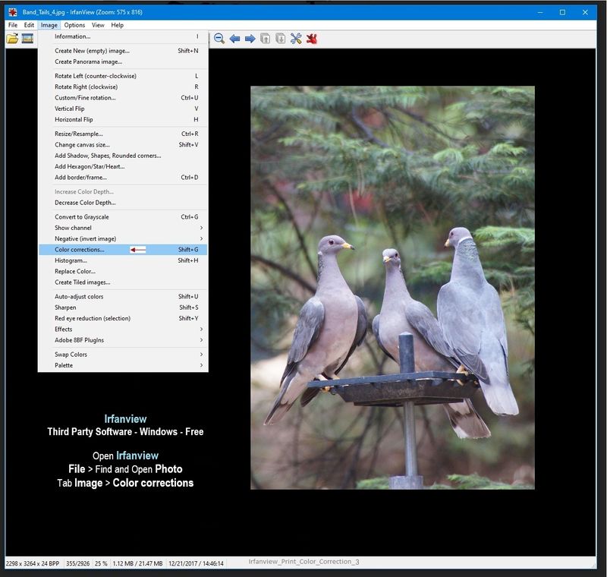Image resolution: width=607 pixels, height=577 pixels.
Task: Click the Slideshow icon in toolbar
Action: click(27, 39)
